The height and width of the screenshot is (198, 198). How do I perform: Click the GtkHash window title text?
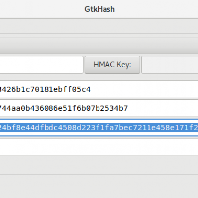click(x=99, y=9)
